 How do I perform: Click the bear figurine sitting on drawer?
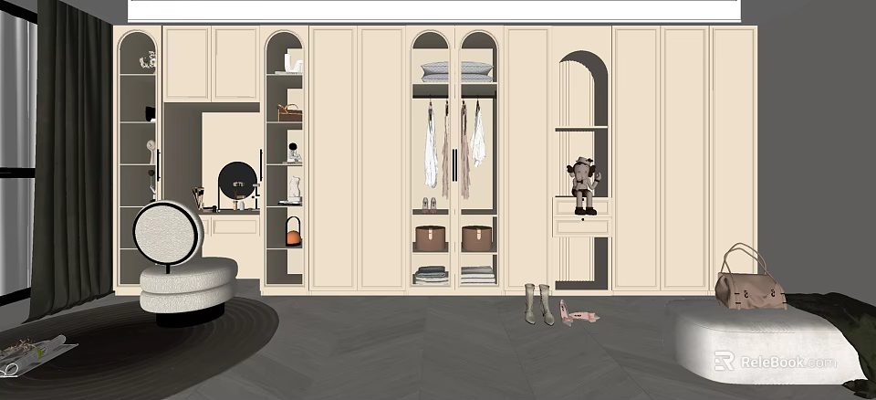[x=583, y=185]
